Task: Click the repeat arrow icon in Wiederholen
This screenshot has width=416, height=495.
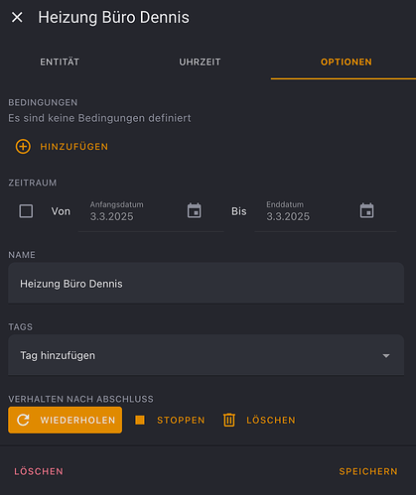Action: click(x=23, y=420)
